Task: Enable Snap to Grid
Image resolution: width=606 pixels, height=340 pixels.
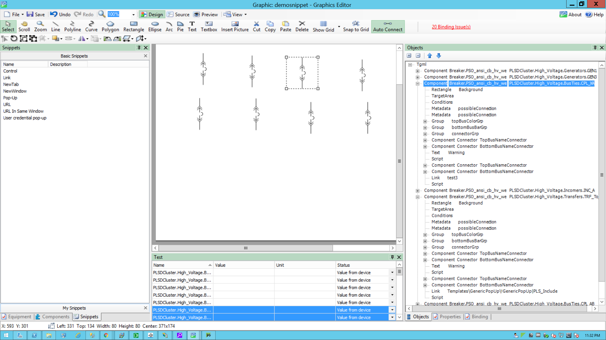Action: [356, 26]
